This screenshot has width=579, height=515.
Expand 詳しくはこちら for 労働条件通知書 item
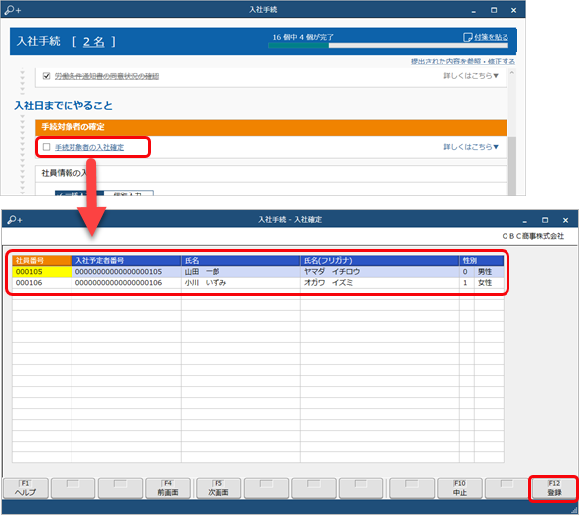(471, 76)
